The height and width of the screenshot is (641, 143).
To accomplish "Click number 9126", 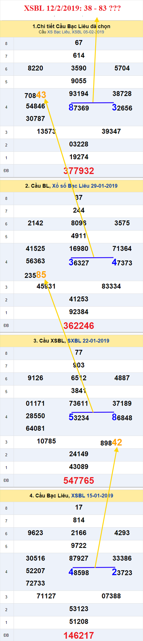I will (35, 378).
